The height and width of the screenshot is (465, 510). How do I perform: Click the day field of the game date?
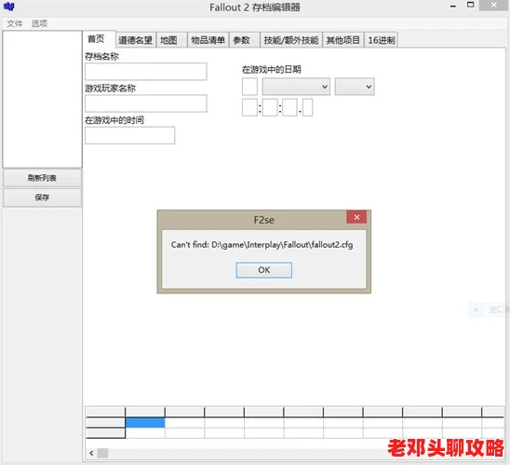click(249, 87)
